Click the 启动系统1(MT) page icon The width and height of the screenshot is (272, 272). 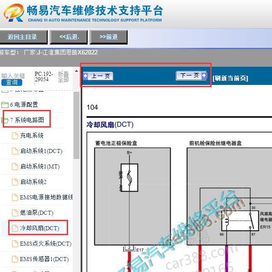(x=15, y=167)
